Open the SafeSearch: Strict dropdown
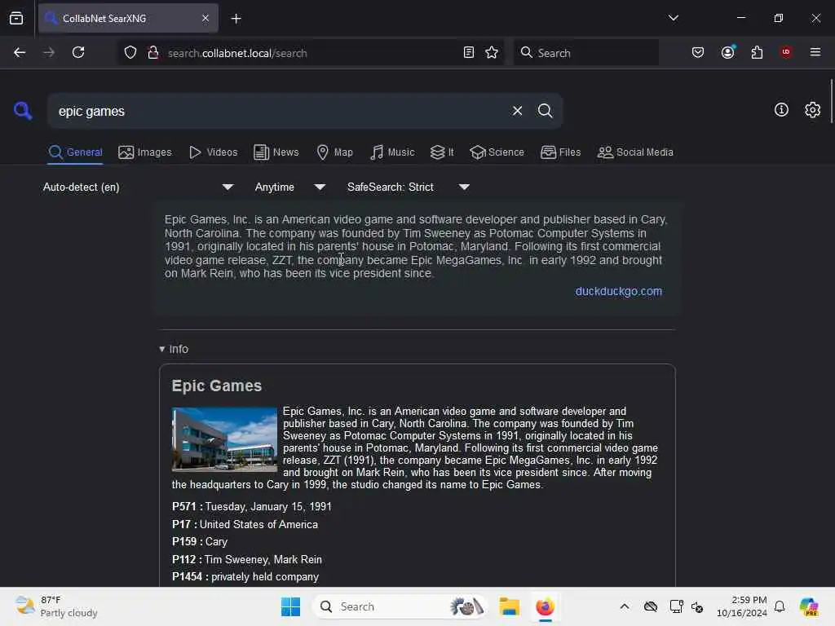This screenshot has height=626, width=835. (408, 187)
